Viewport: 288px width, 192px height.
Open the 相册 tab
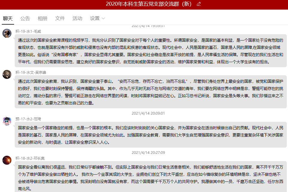point(43,18)
